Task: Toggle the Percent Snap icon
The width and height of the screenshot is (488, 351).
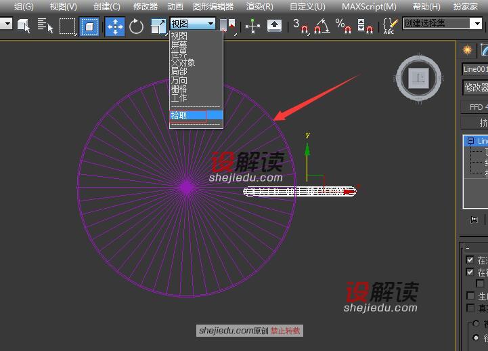Action: [x=343, y=26]
